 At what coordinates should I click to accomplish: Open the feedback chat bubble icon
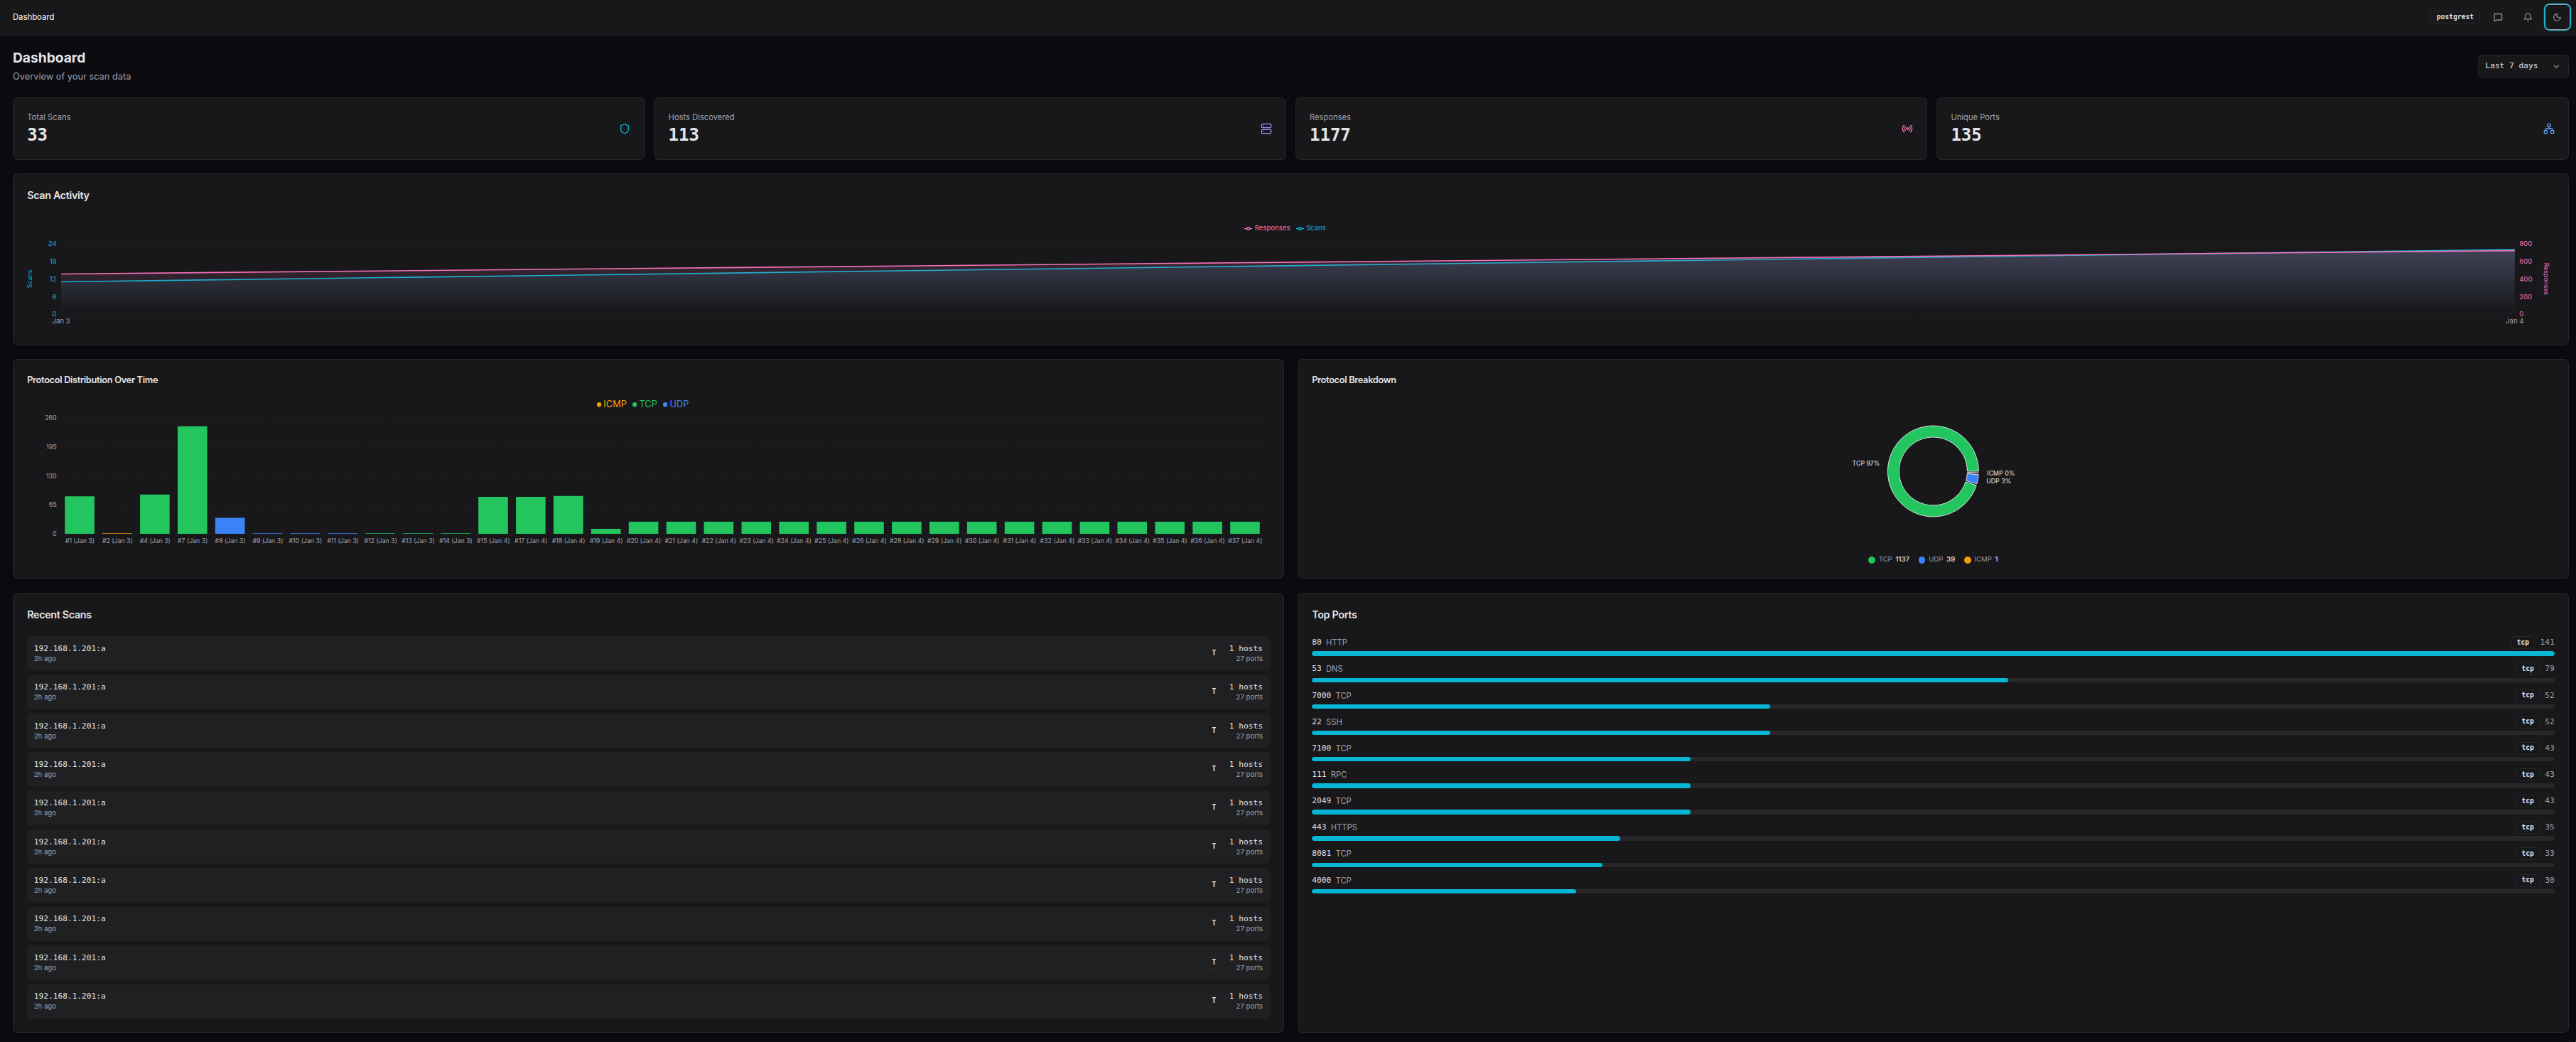[x=2497, y=16]
